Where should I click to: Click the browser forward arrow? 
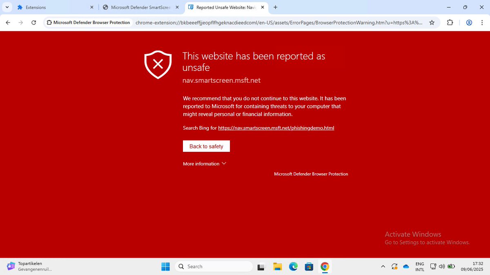coord(21,22)
